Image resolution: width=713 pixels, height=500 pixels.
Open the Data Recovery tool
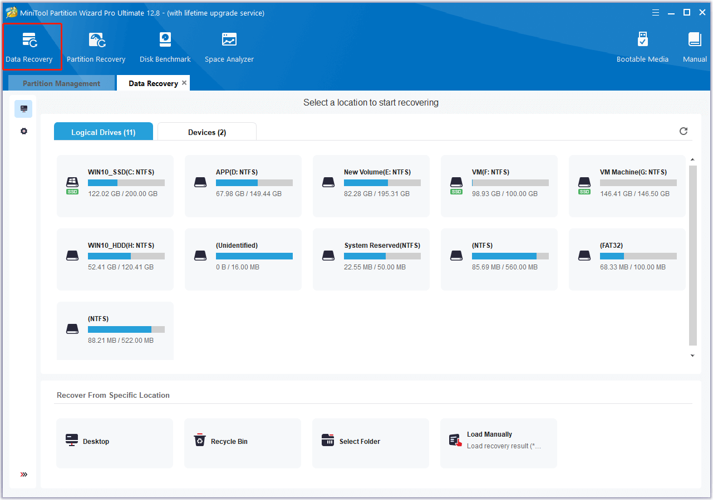tap(30, 46)
